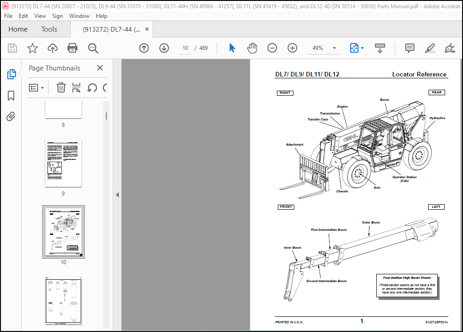Select the page 10 thumbnail
Screen dimensions: 463x332
pos(63,232)
